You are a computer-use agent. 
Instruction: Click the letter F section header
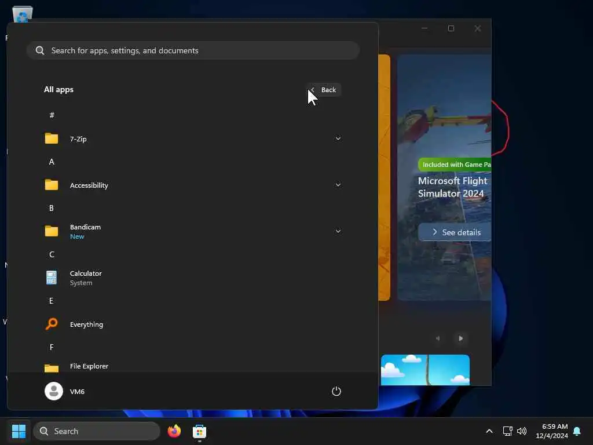(x=52, y=347)
